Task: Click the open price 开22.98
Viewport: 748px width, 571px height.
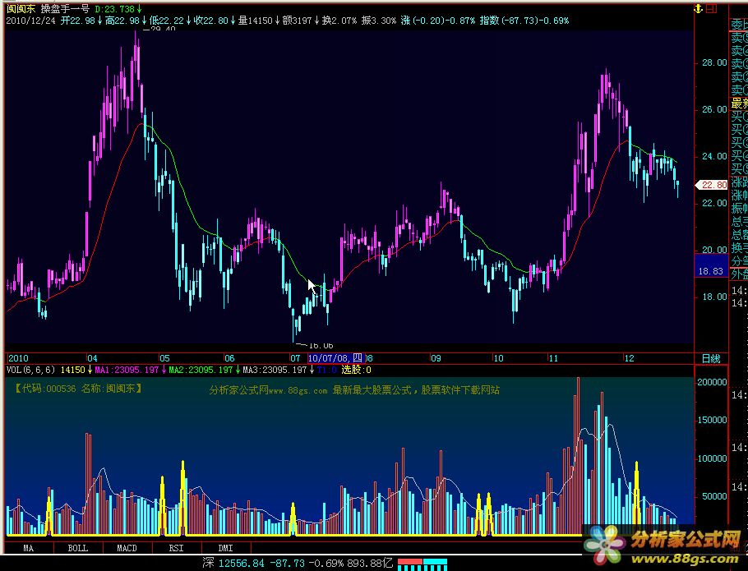Action: click(x=77, y=21)
